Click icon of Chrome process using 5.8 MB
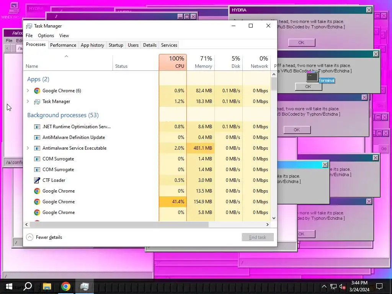Screen dimensions: 392x294 click(37, 212)
